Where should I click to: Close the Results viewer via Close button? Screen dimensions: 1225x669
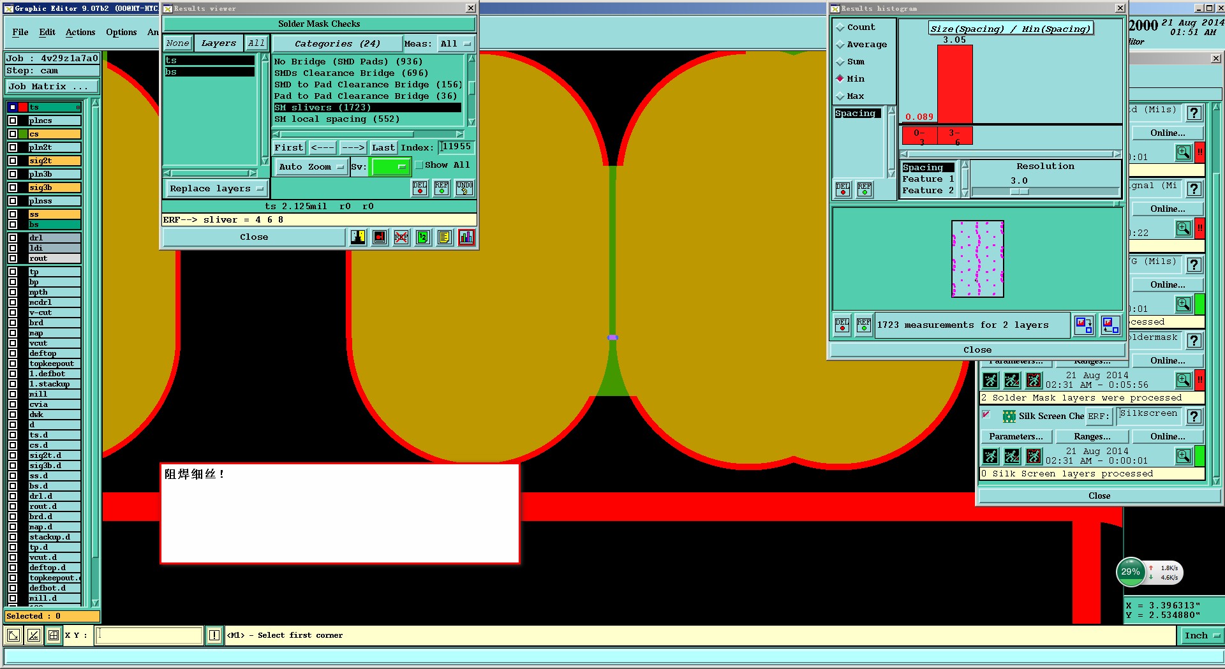(x=254, y=237)
